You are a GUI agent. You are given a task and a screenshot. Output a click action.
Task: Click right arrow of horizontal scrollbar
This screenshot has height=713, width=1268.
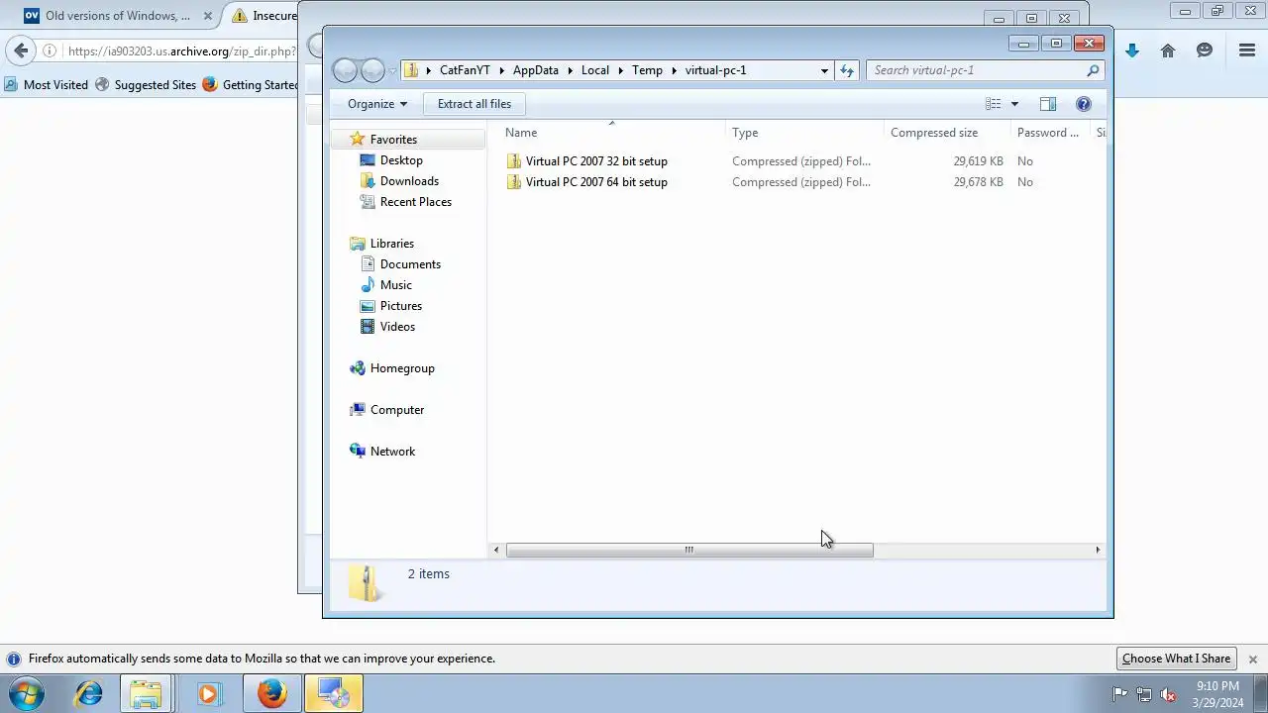[x=1098, y=551]
